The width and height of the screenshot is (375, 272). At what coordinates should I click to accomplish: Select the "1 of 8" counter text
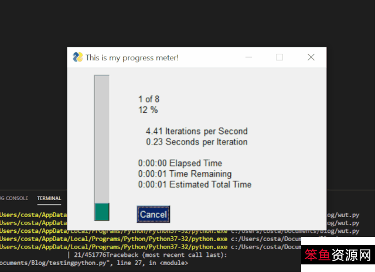pyautogui.click(x=149, y=99)
